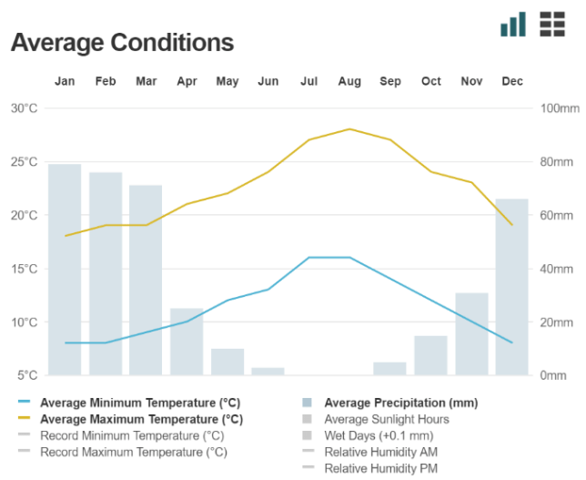Screen dimensions: 586x480
Task: Enable Average Sunlight Hours legend item
Action: point(386,419)
